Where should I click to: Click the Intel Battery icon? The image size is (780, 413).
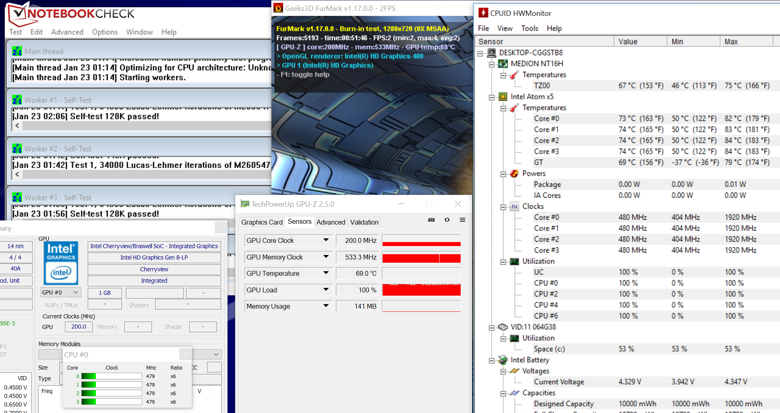(x=503, y=360)
